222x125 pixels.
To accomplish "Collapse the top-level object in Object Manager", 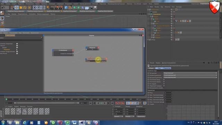I will pos(148,10).
